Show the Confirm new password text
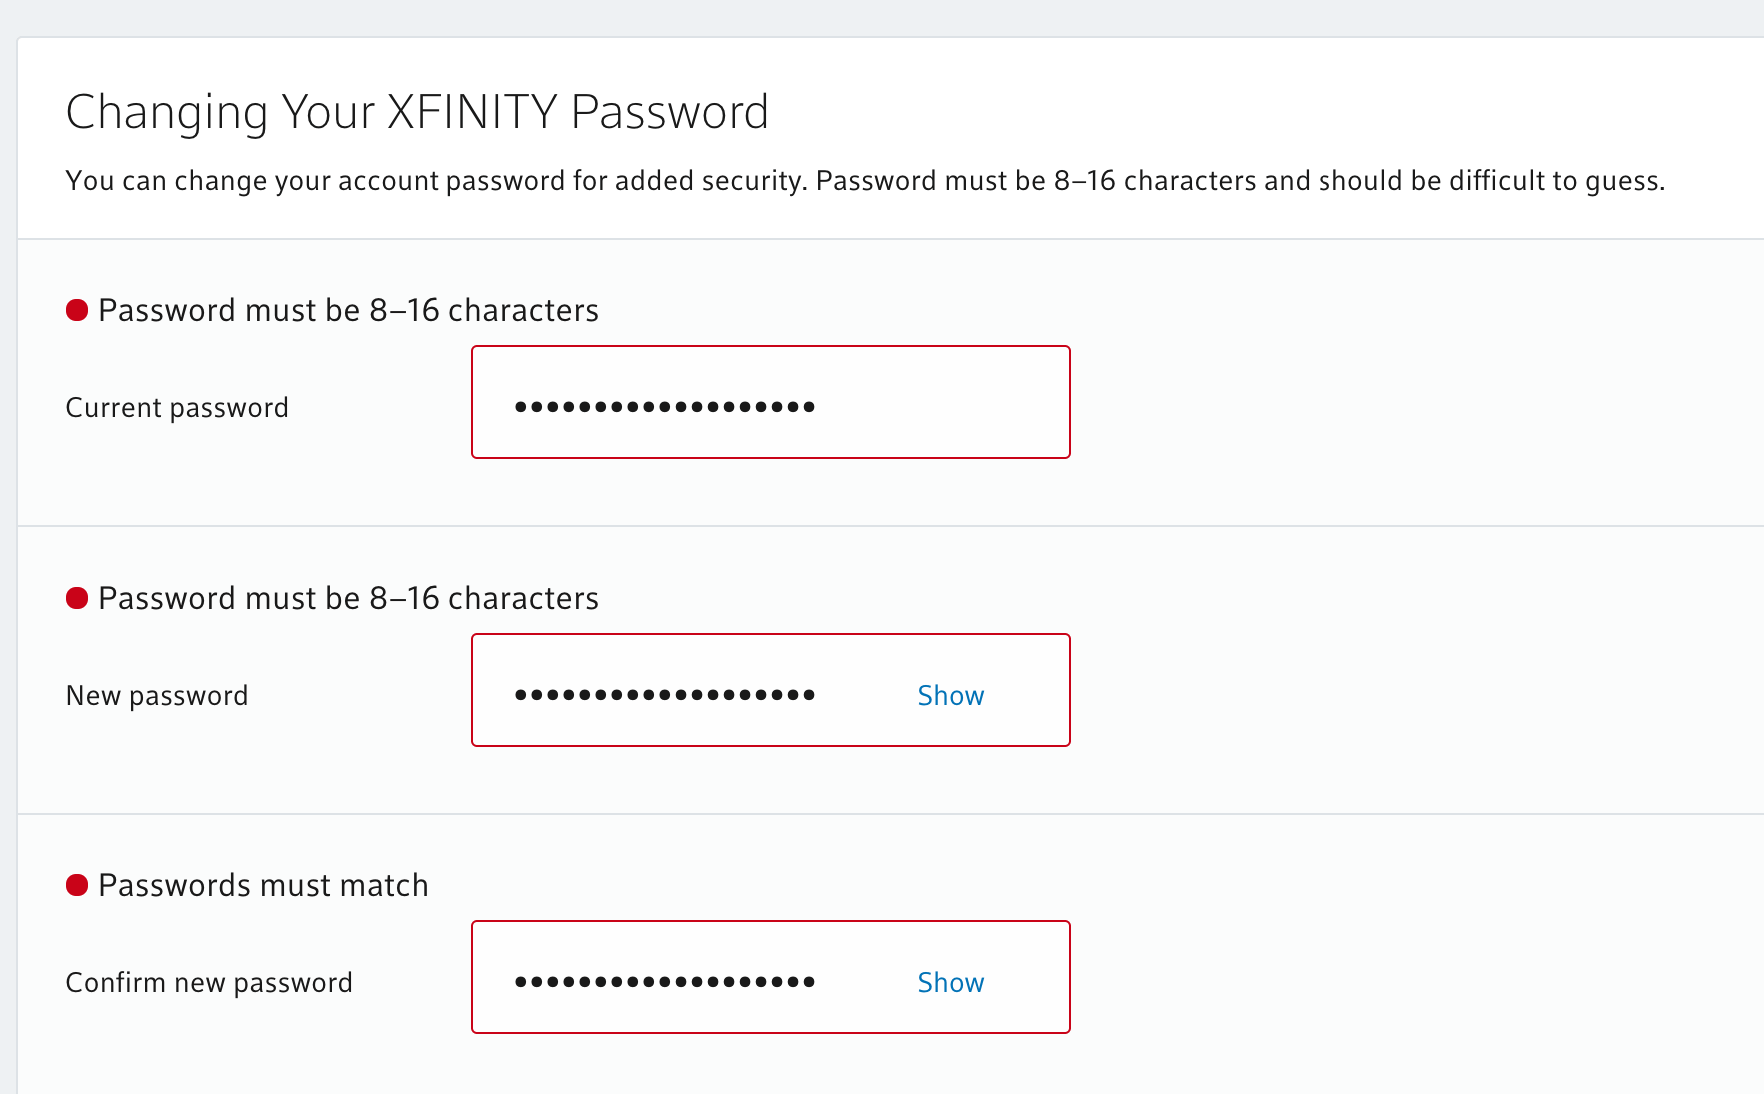This screenshot has height=1094, width=1764. coord(950,982)
